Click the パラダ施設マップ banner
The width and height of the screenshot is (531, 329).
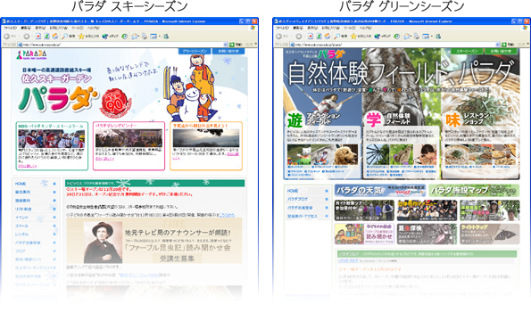pyautogui.click(x=474, y=191)
